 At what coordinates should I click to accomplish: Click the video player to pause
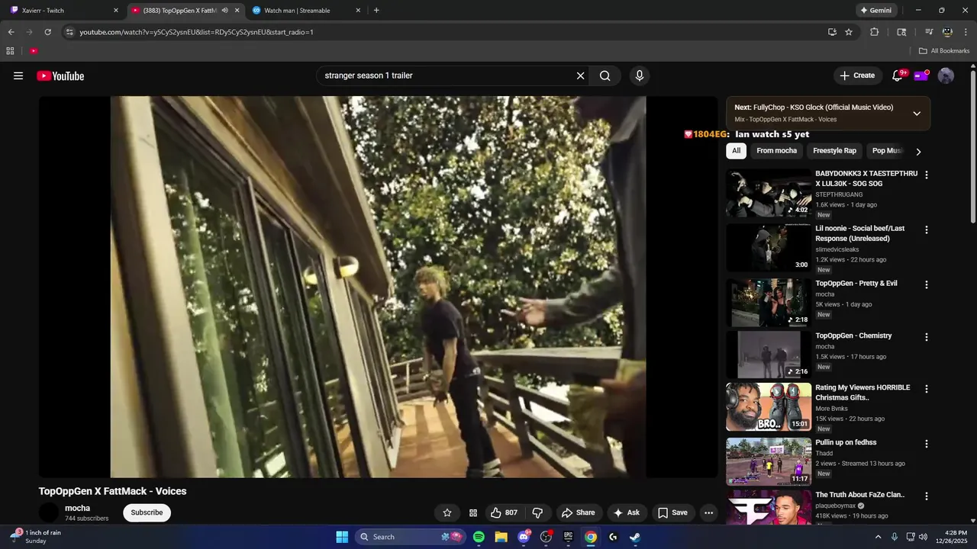[x=378, y=287]
